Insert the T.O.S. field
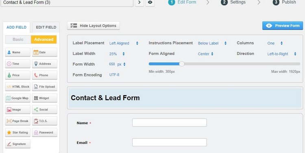This screenshot has width=305, height=153. 45,121
